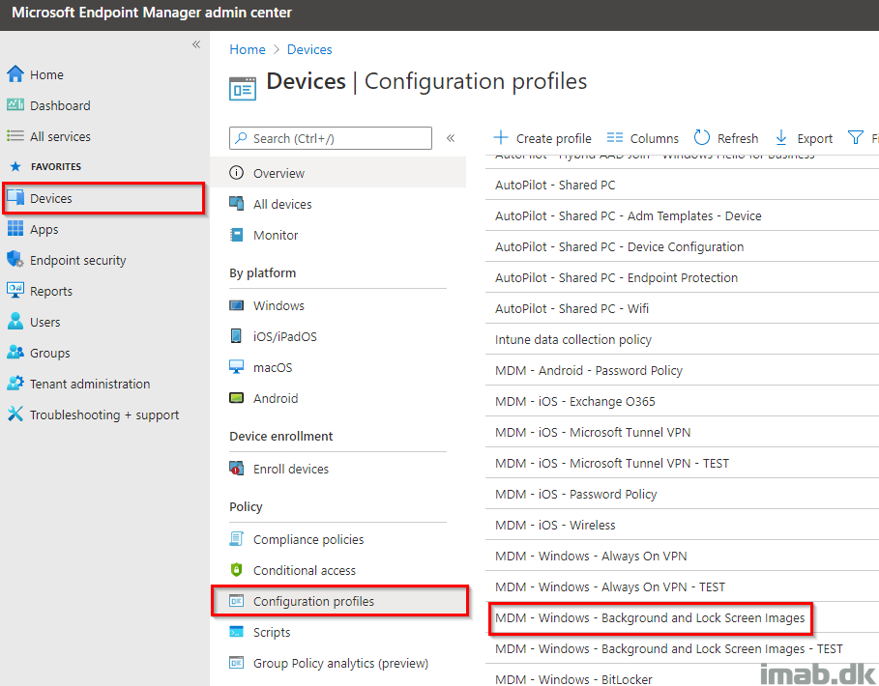Open the All services menu label

[x=60, y=136]
